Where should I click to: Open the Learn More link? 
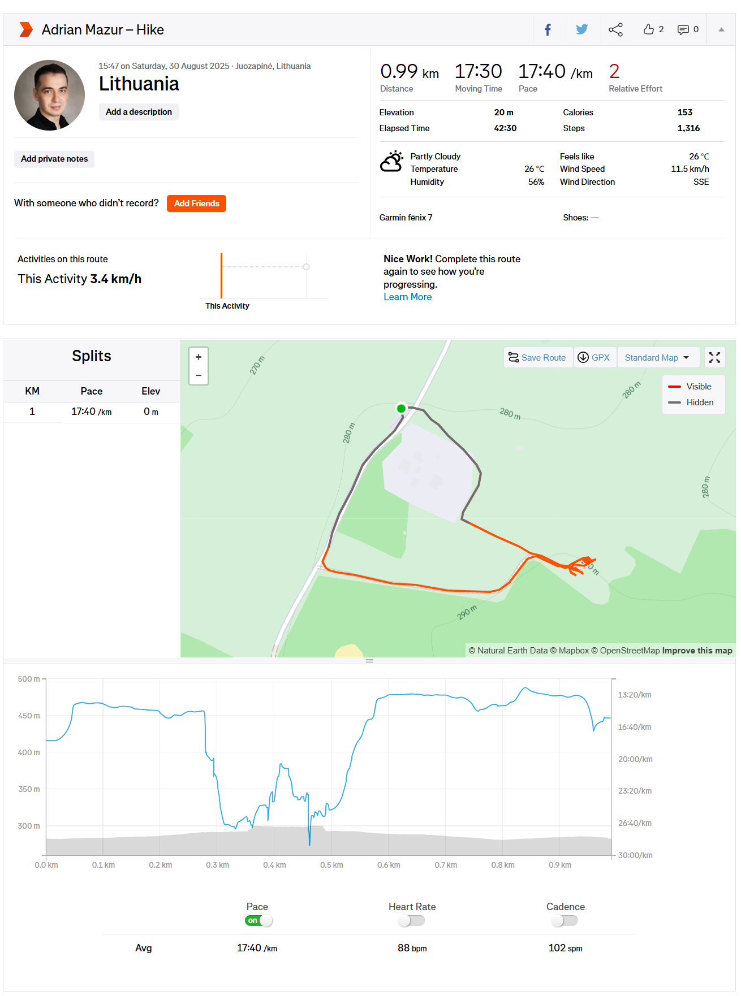click(407, 297)
